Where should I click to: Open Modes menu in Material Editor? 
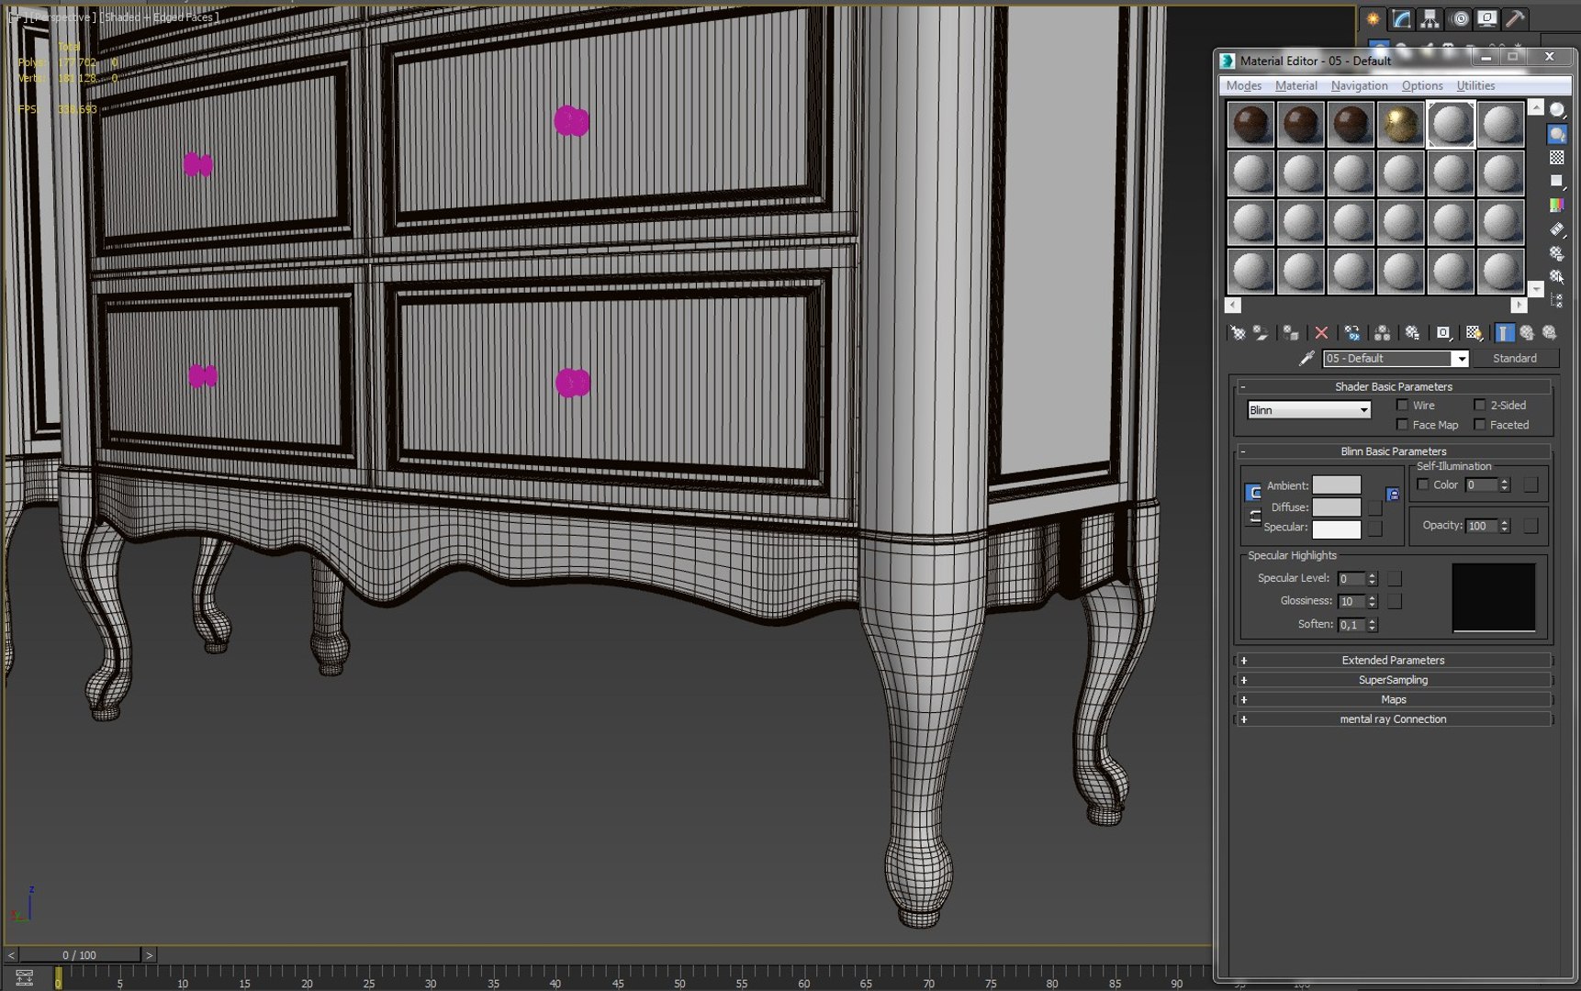pyautogui.click(x=1243, y=85)
